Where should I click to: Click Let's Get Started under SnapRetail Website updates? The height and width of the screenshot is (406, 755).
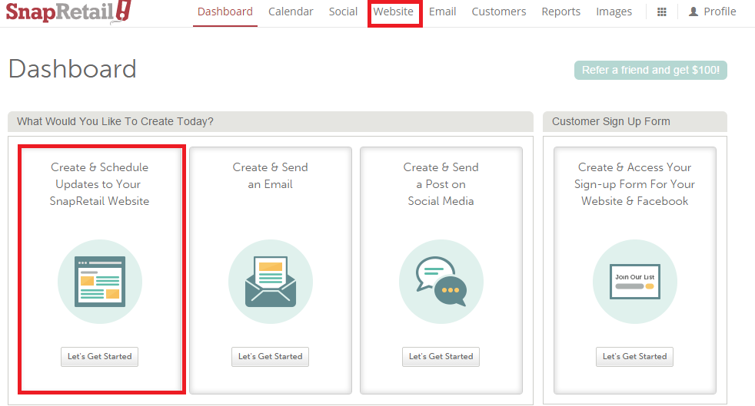coord(100,357)
